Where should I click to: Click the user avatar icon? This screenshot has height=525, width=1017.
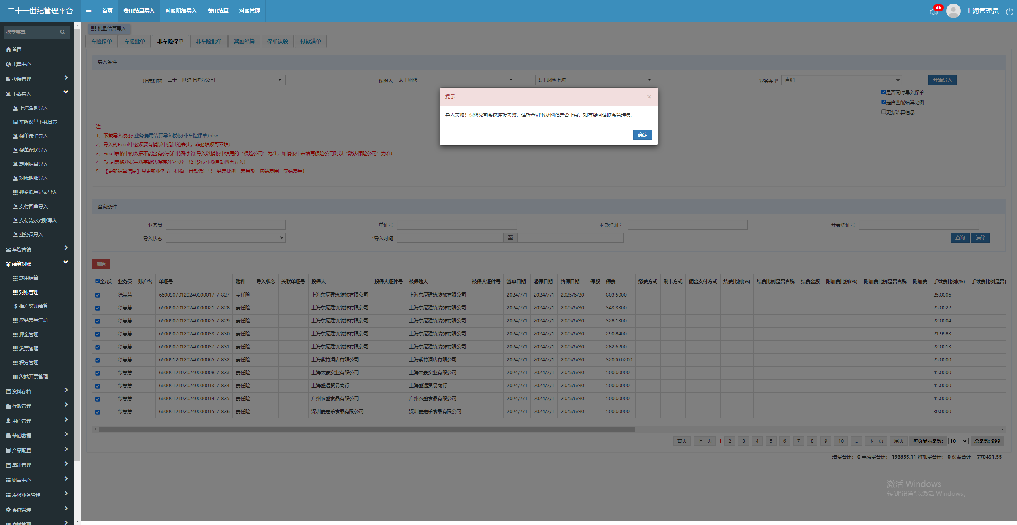pyautogui.click(x=953, y=11)
